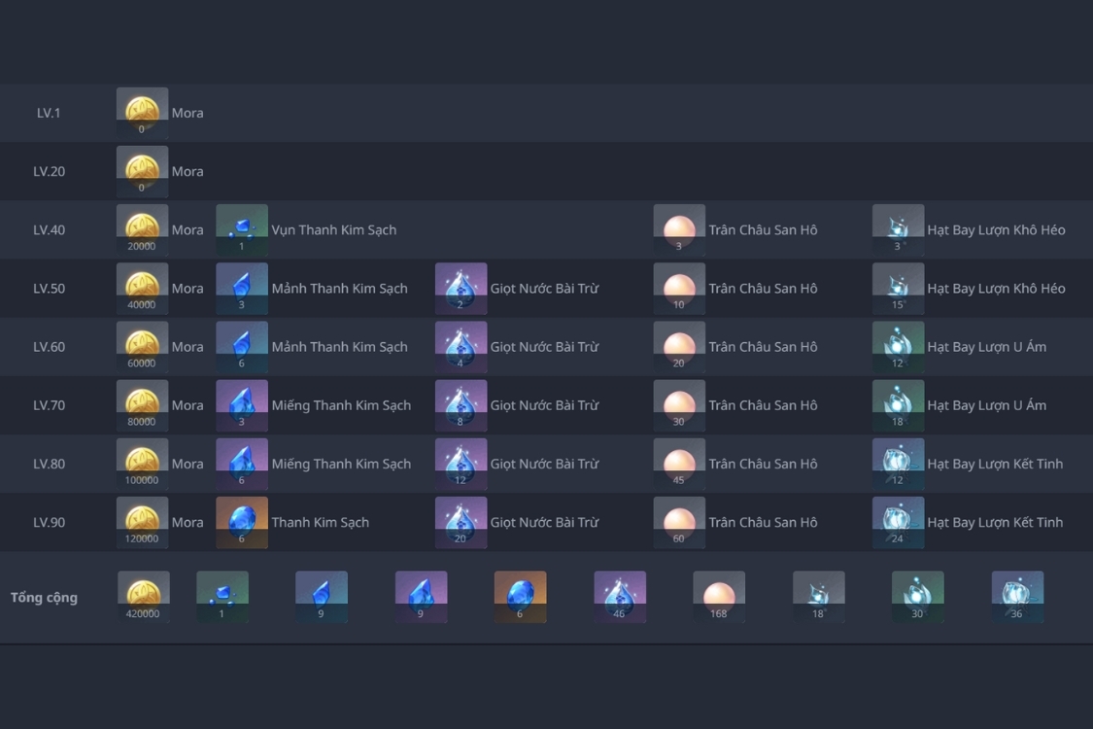Click Hạt Bay Lượn Khô Héo icon in LV.50
Viewport: 1093px width, 729px height.
(898, 288)
